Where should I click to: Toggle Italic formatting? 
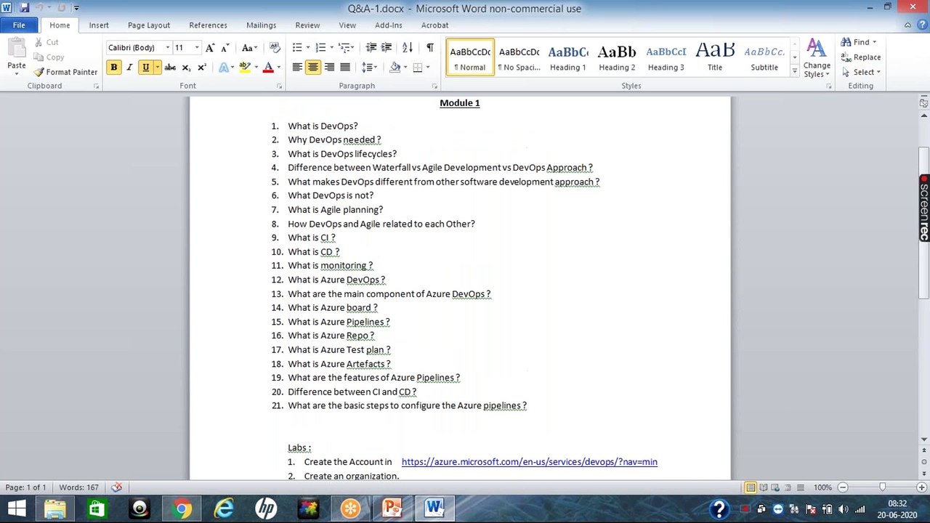point(129,68)
